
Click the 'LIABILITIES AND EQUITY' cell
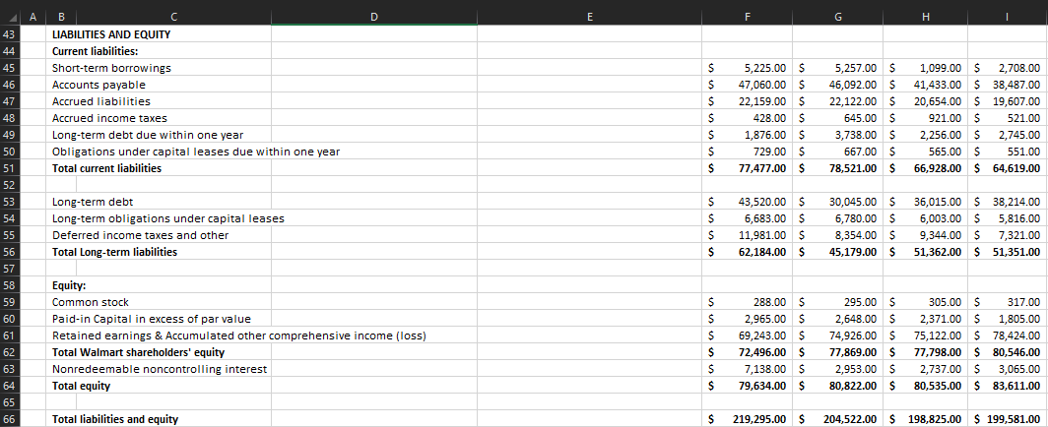click(111, 34)
